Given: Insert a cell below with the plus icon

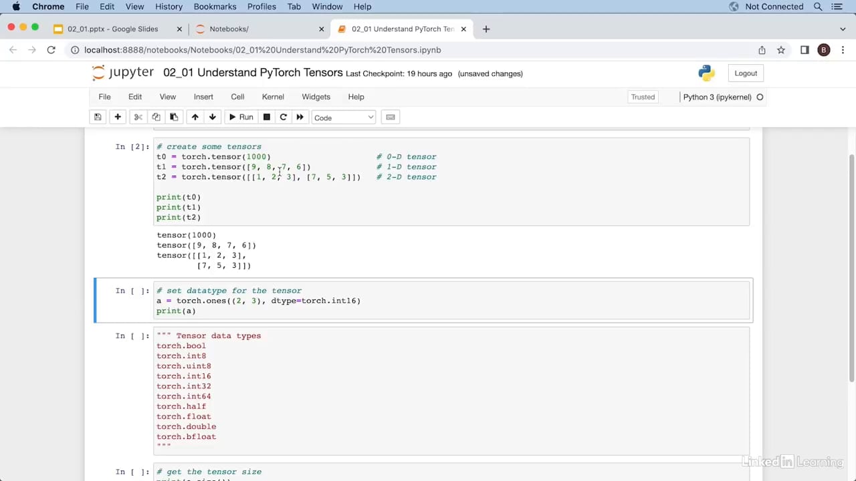Looking at the screenshot, I should click(118, 118).
